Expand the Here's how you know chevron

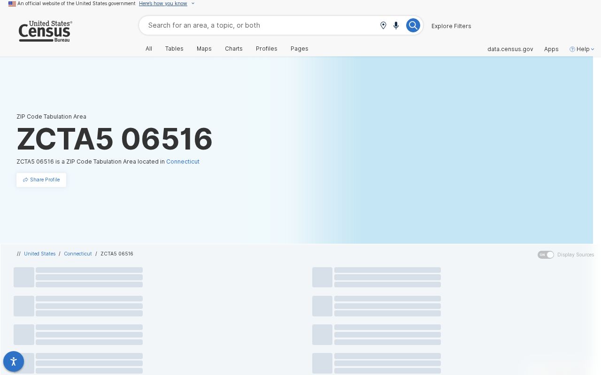pos(193,4)
